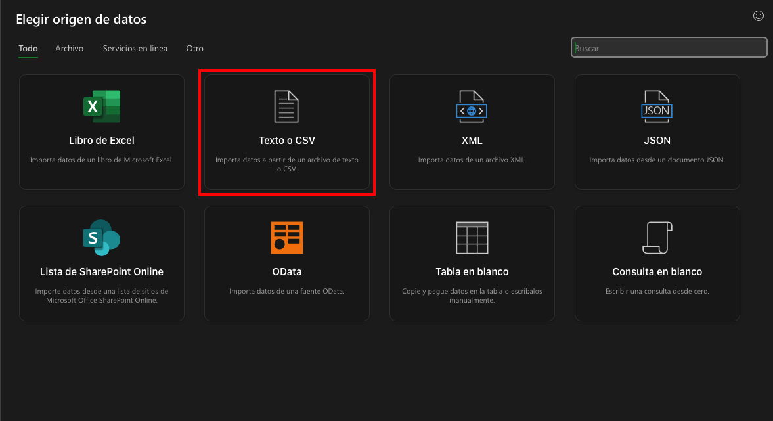
Task: Select the orange OData icon
Action: pos(286,238)
